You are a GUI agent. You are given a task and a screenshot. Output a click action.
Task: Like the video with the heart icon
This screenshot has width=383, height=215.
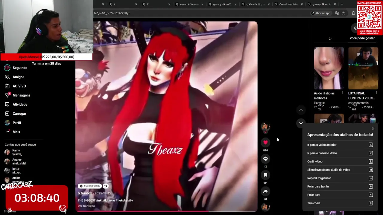pos(265,142)
